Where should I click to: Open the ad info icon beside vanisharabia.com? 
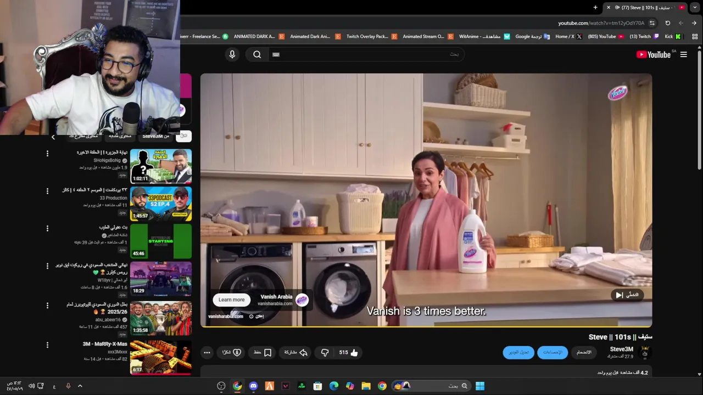click(x=251, y=317)
